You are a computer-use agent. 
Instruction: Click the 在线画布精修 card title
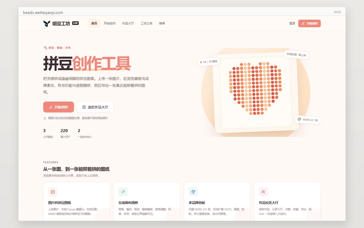tap(128, 203)
